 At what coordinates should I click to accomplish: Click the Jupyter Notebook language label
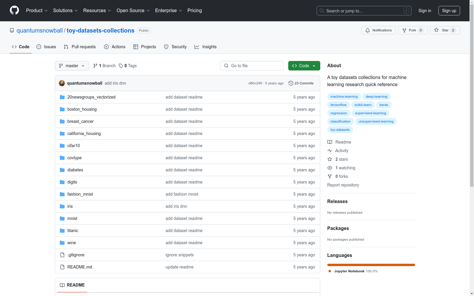[x=349, y=271]
